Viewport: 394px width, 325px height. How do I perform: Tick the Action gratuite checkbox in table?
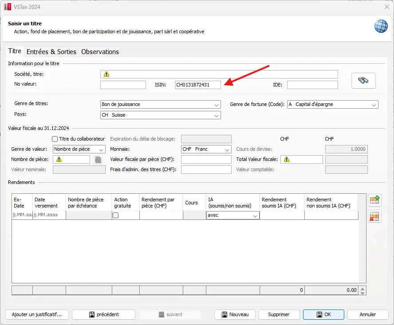tap(116, 215)
